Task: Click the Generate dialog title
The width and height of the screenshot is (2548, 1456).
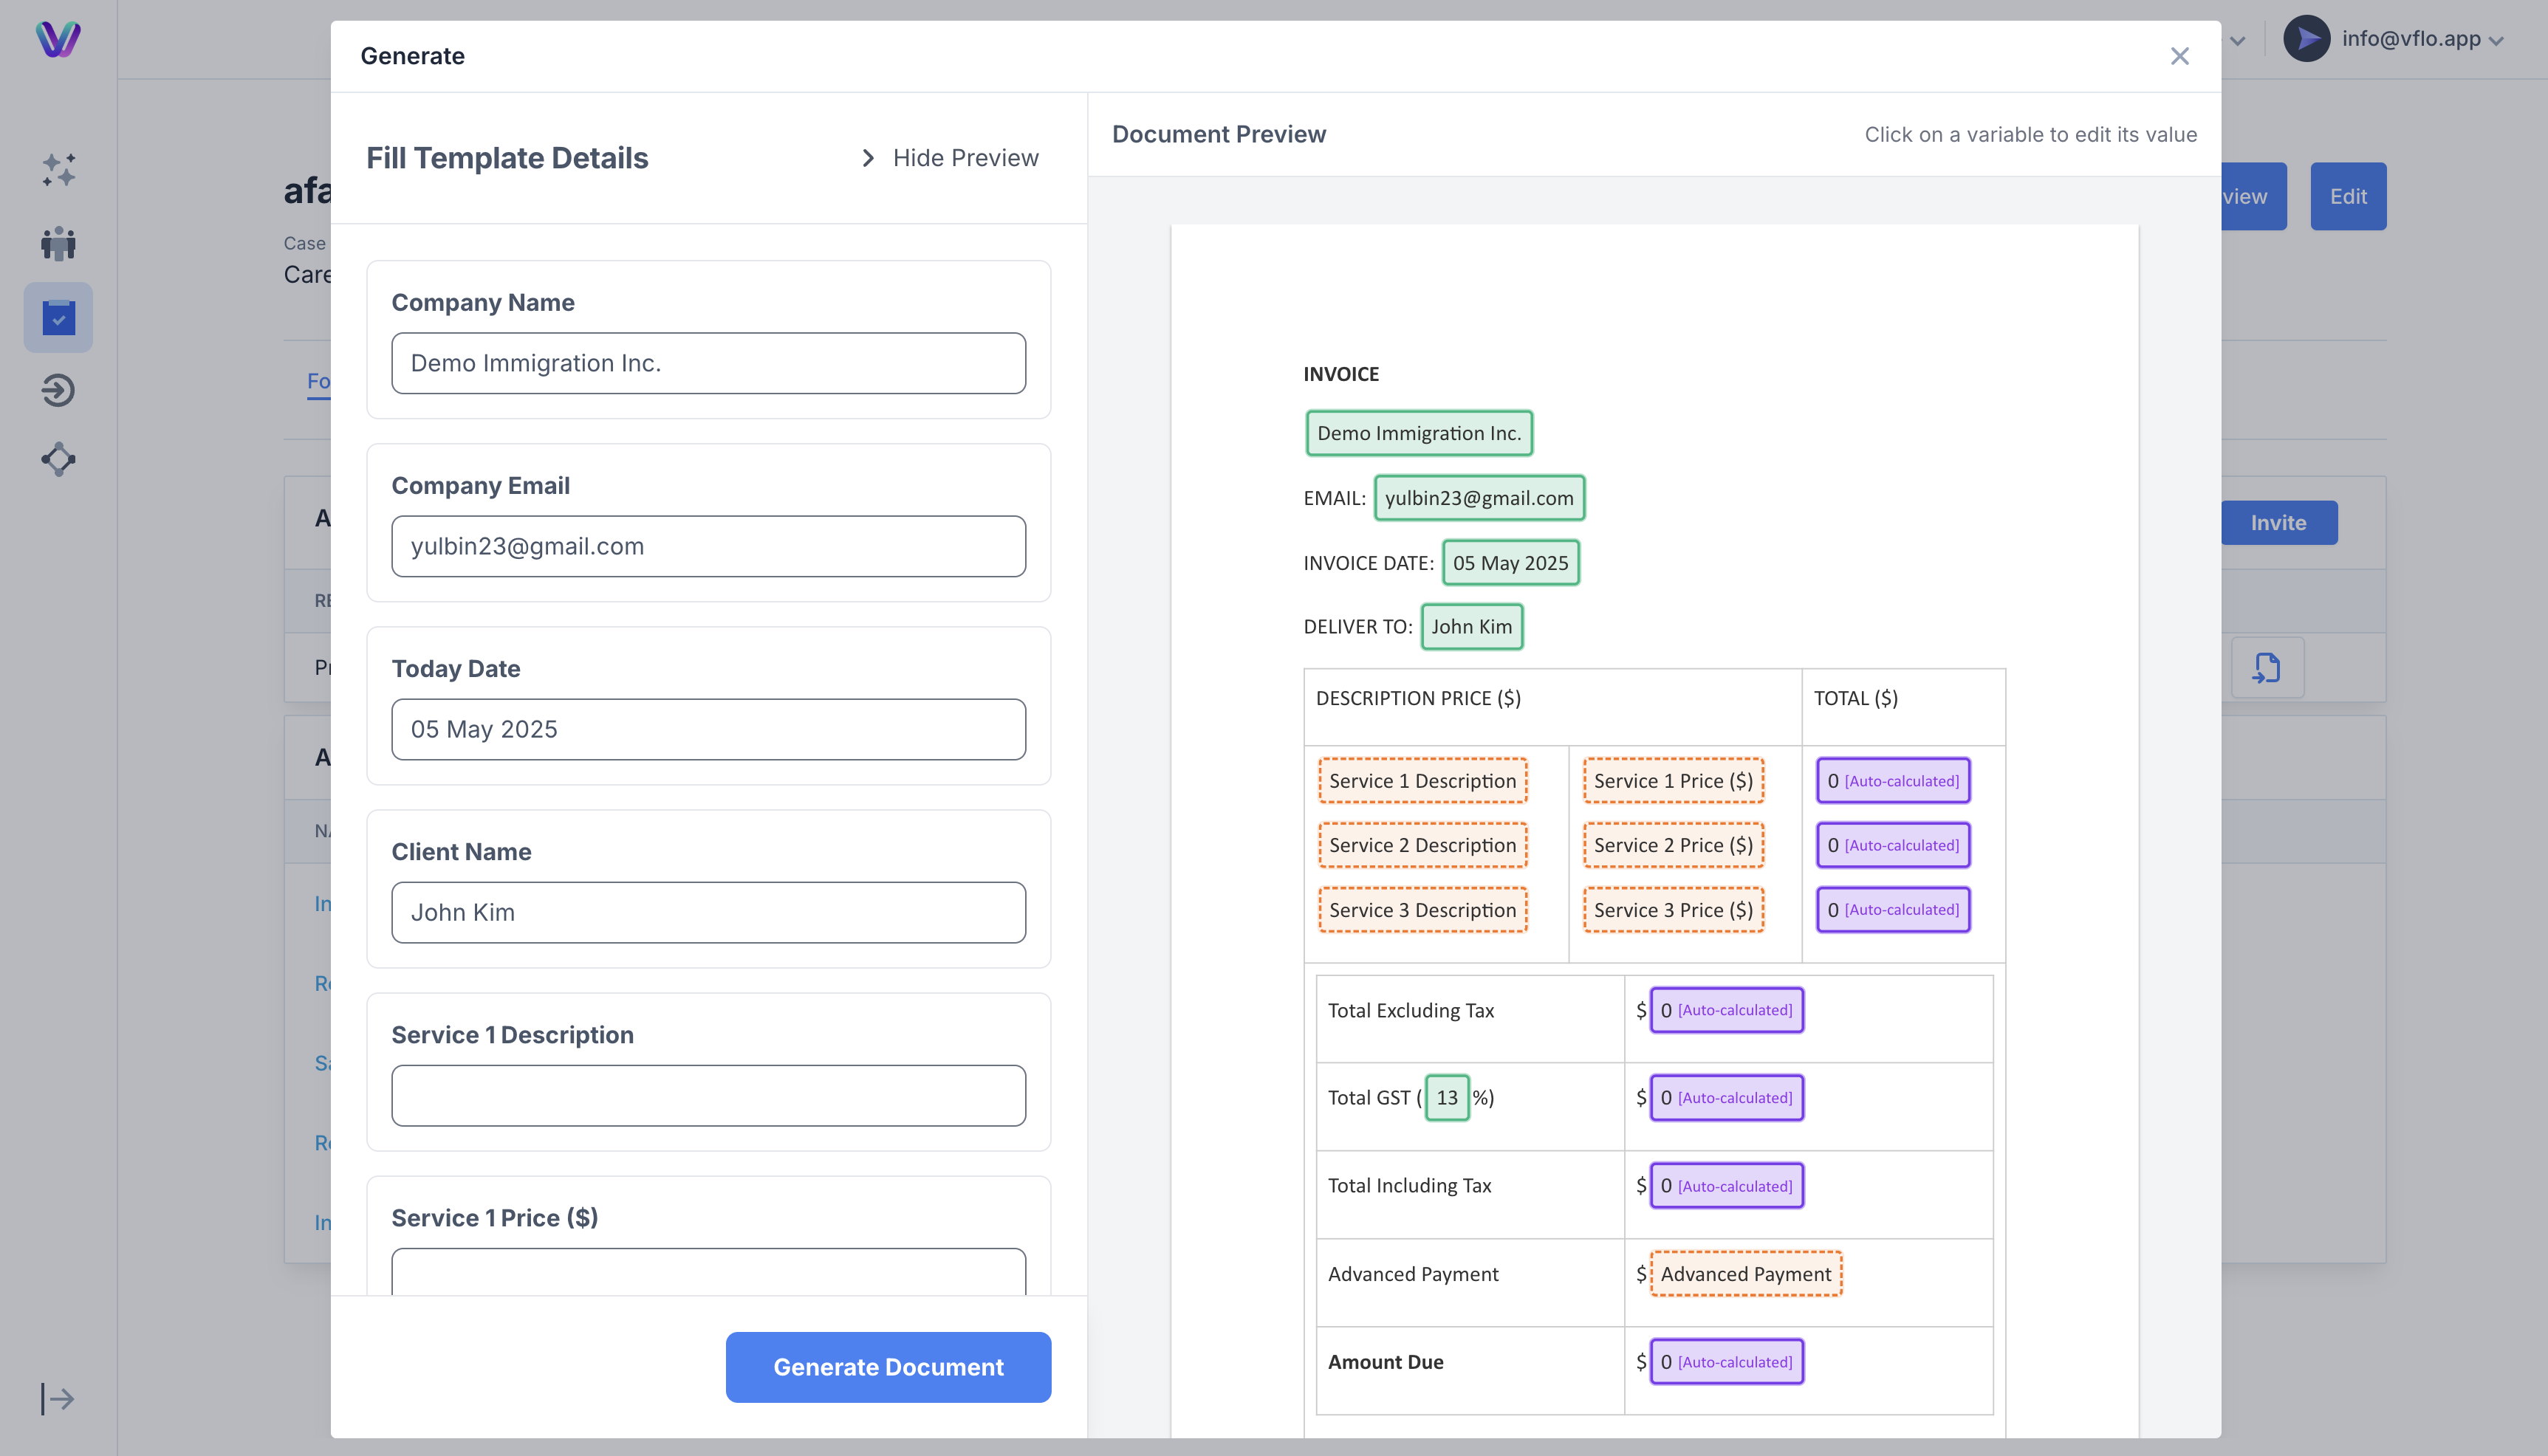Action: [412, 56]
